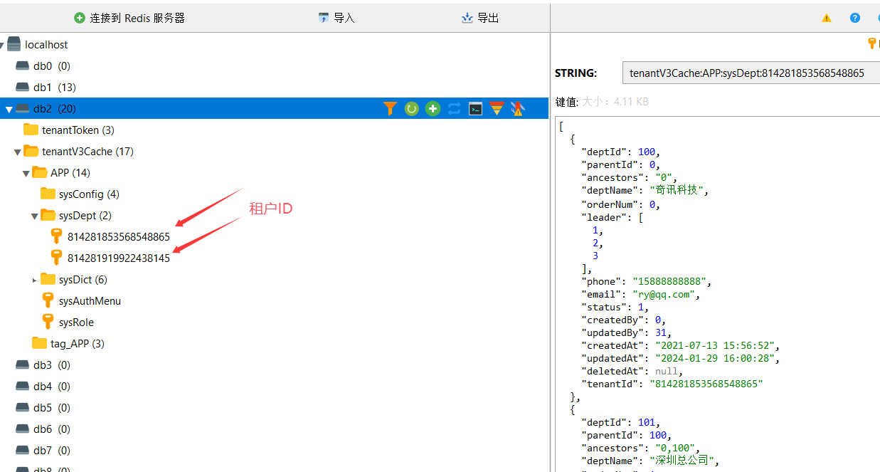Screen dimensions: 880x472
Task: Click the orange filter funnel on db2
Action: point(390,108)
